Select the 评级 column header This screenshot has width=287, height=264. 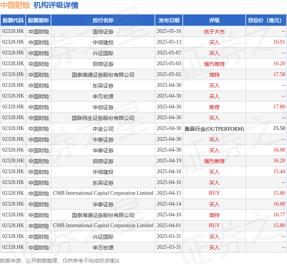click(214, 20)
